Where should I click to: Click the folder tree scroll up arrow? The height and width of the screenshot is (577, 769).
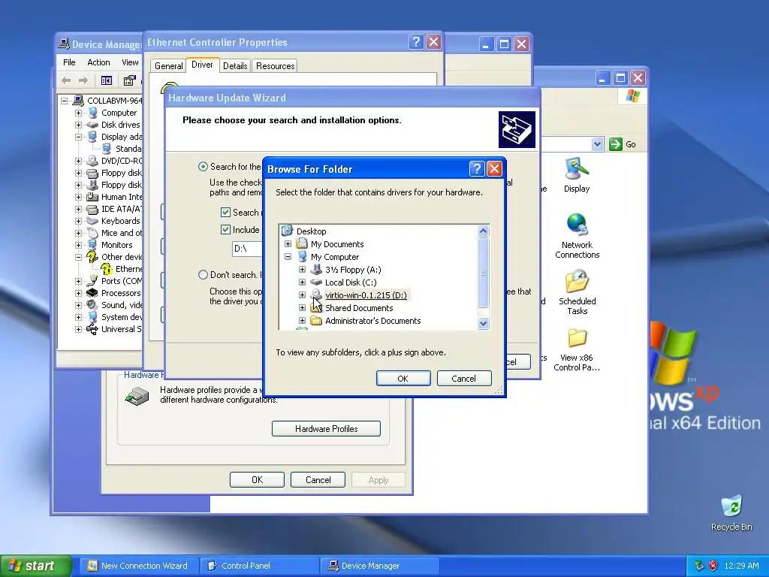[x=483, y=231]
